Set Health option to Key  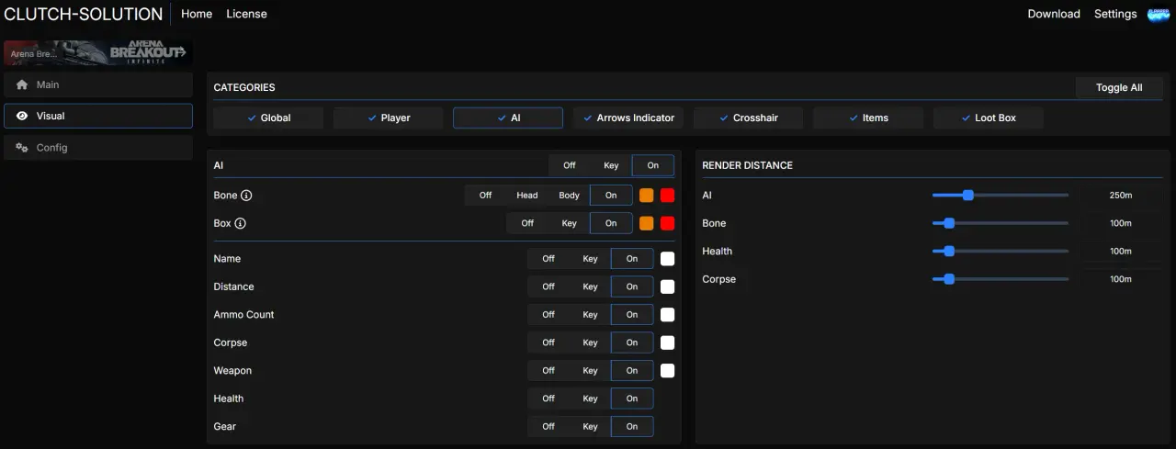(x=591, y=398)
